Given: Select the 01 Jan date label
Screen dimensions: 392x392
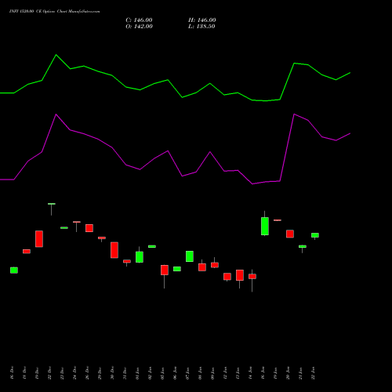Looking at the screenshot, I should click(x=137, y=373).
